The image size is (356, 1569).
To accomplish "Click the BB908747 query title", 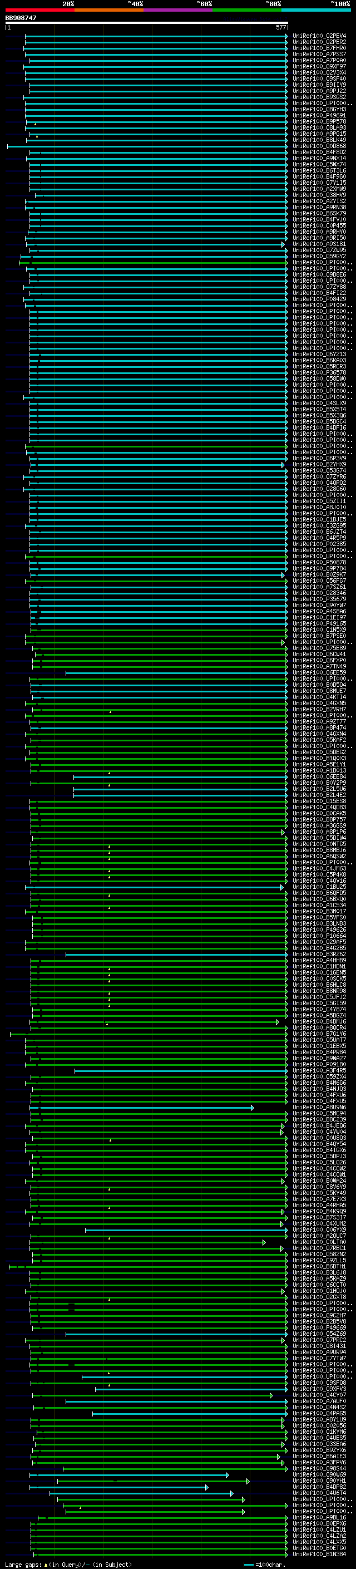I will [x=21, y=18].
